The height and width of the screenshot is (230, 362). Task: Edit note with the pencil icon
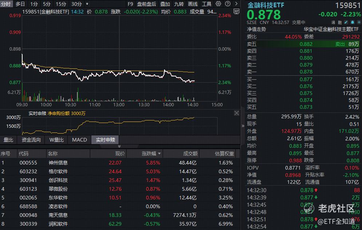coord(346,22)
